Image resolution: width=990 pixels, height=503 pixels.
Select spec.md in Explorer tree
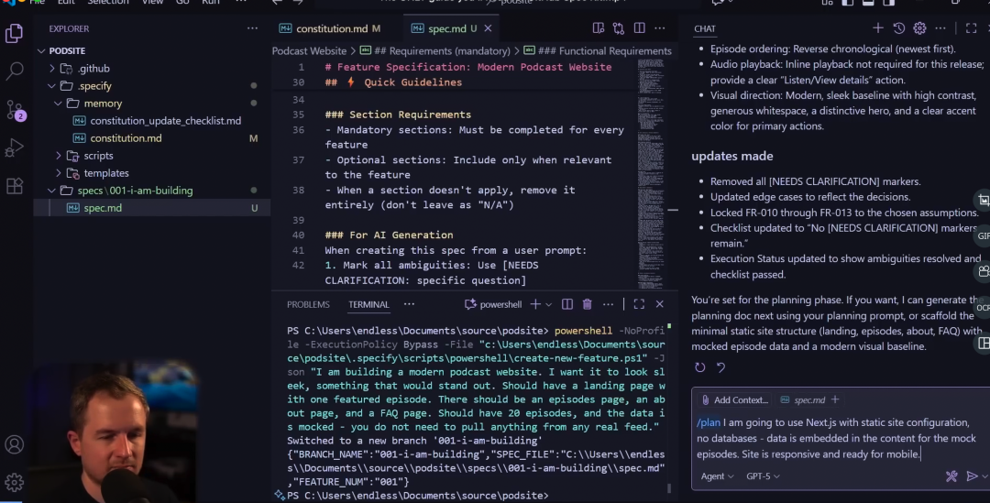[x=103, y=208]
